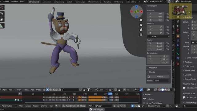
Task: Open XYZ Euler rotation mode dropdown
Action: click(158, 36)
